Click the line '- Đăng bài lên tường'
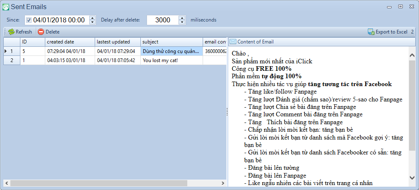The width and height of the screenshot is (419, 190). pos(272,168)
